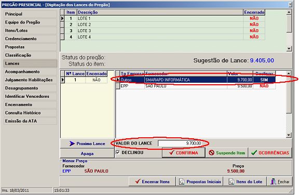Select Identificar Vencedores
Image resolution: width=300 pixels, height=195 pixels.
[x=30, y=96]
